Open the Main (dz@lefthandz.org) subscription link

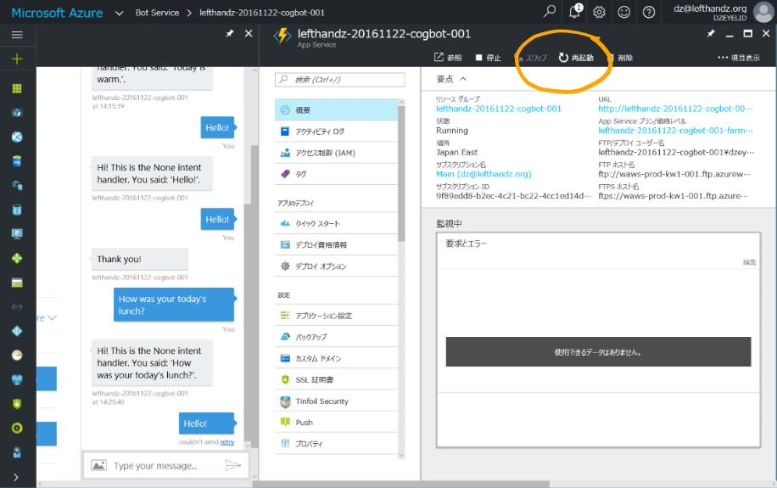pos(484,174)
